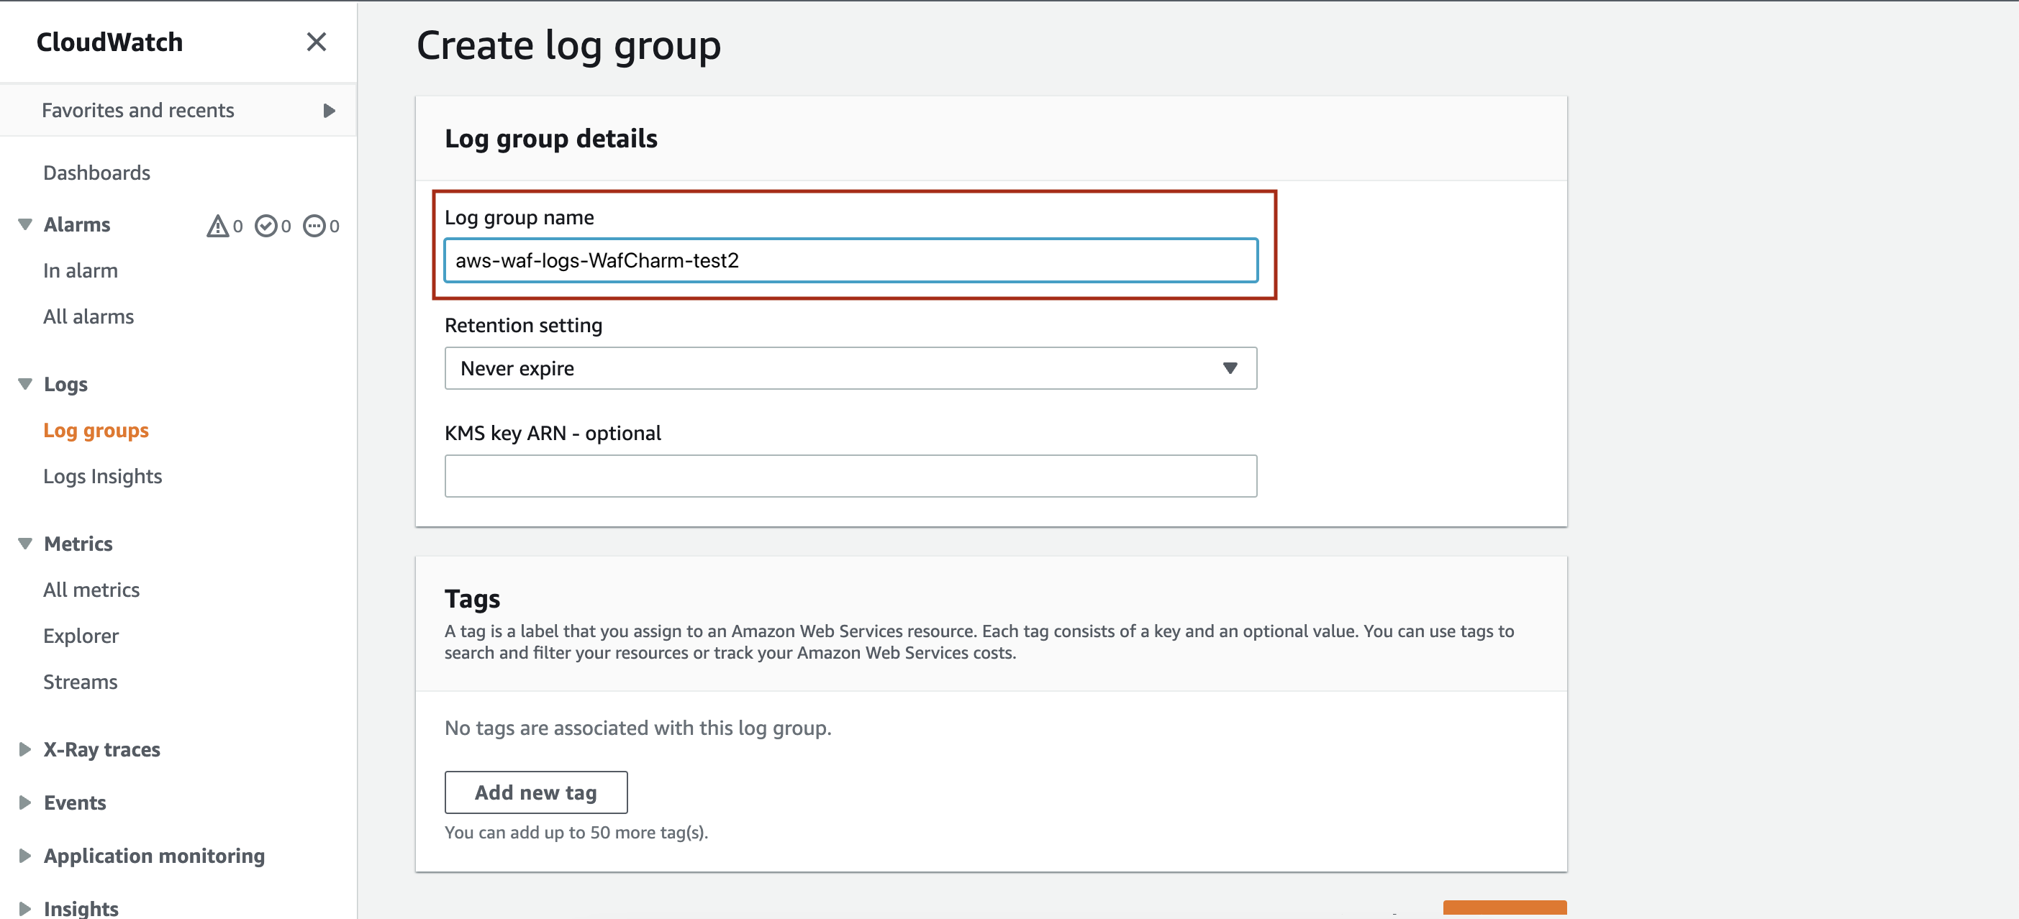Open Logs Insights
Viewport: 2019px width, 919px height.
point(103,476)
